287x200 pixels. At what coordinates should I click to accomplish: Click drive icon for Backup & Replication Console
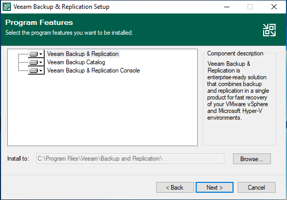tap(34, 70)
